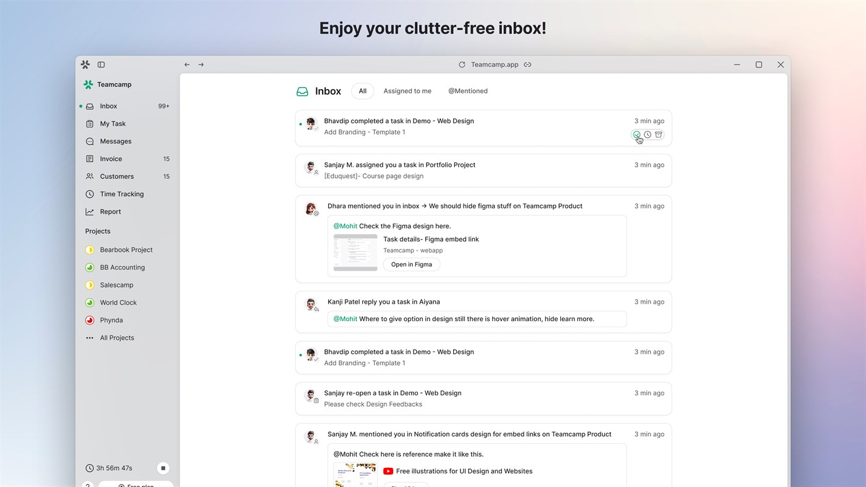Archive the first Bhavdip notification

point(659,134)
